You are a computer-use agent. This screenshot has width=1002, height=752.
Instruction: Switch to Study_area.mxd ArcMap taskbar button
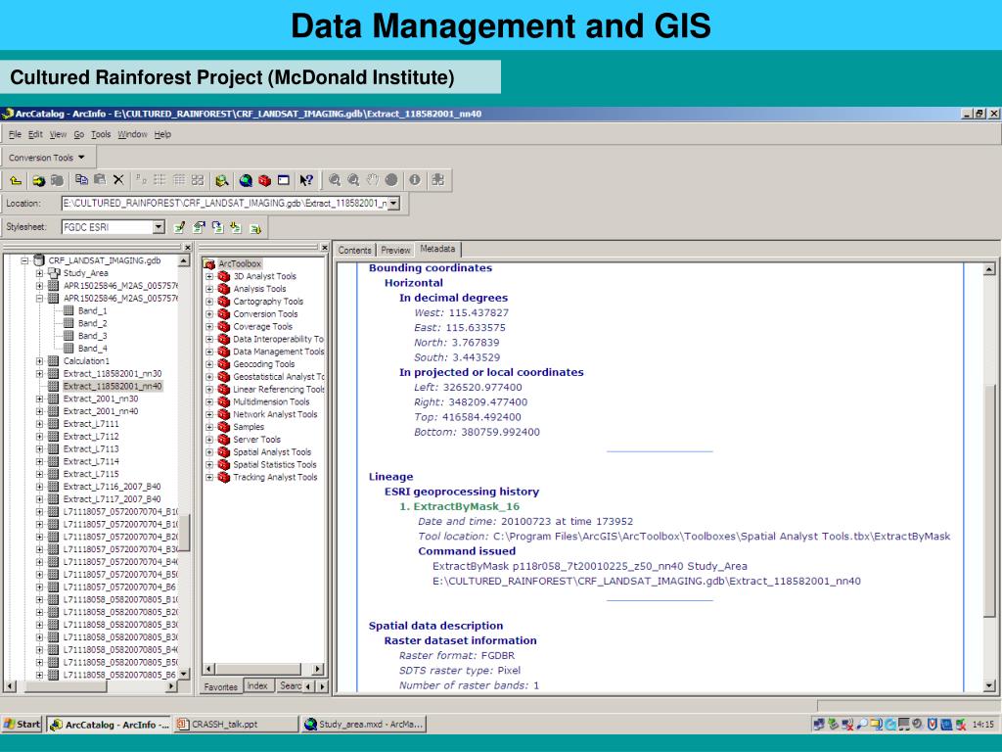tap(364, 724)
